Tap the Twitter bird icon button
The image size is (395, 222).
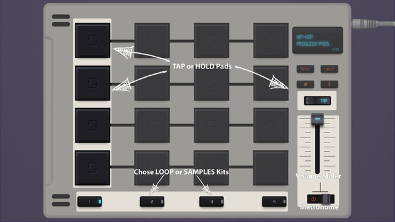coord(306,84)
